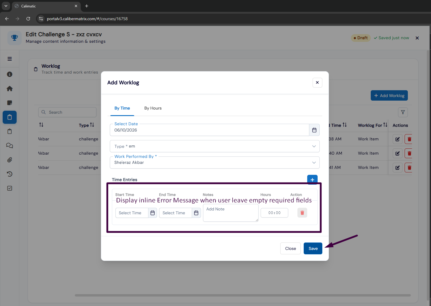431x306 pixels.
Task: Click the Draft status badge
Action: point(361,38)
